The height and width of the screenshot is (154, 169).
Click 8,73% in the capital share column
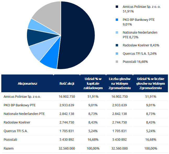[93, 114]
